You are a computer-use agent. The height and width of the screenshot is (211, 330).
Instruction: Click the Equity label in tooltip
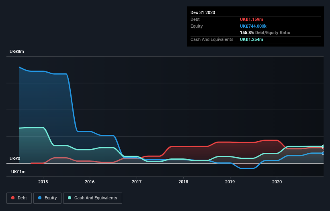[197, 26]
